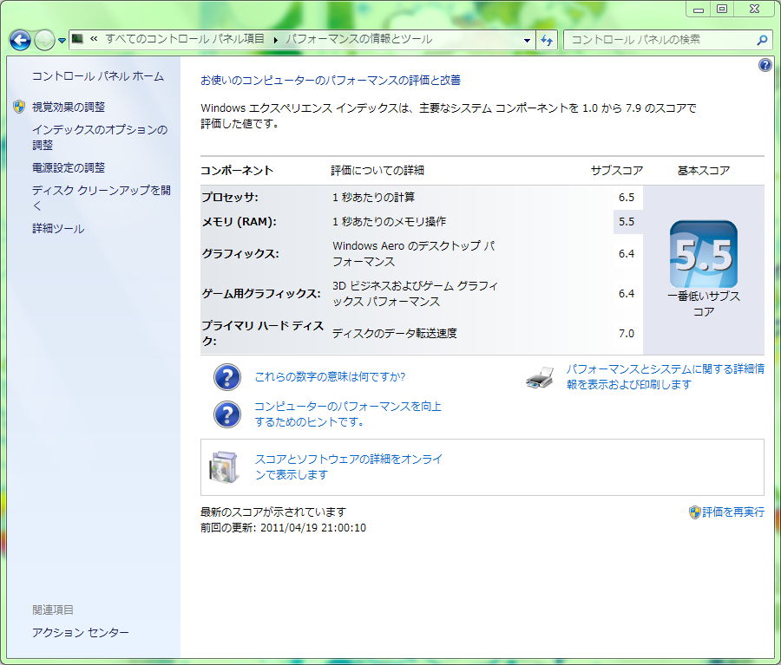The width and height of the screenshot is (781, 665).
Task: Click the 5.5 base score badge
Action: (704, 254)
